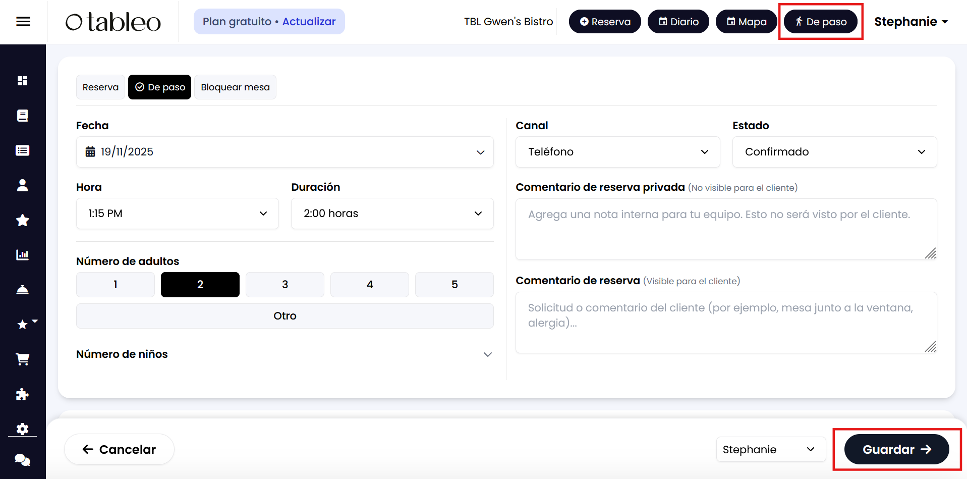
Task: Click the chat bubbles sidebar icon
Action: pos(23,460)
